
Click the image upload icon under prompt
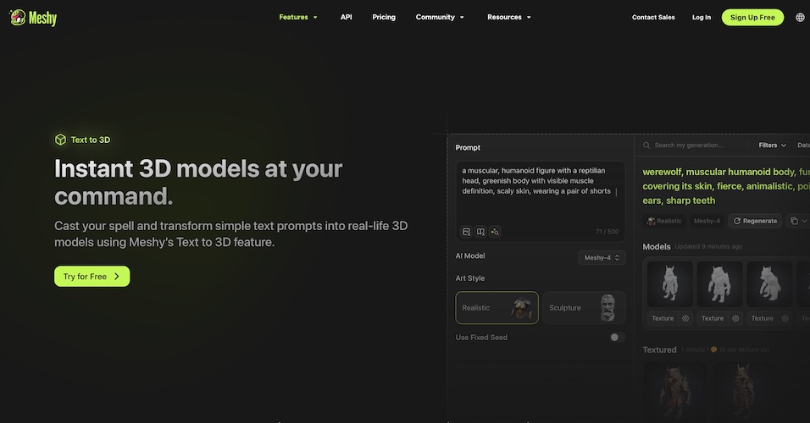coord(466,232)
